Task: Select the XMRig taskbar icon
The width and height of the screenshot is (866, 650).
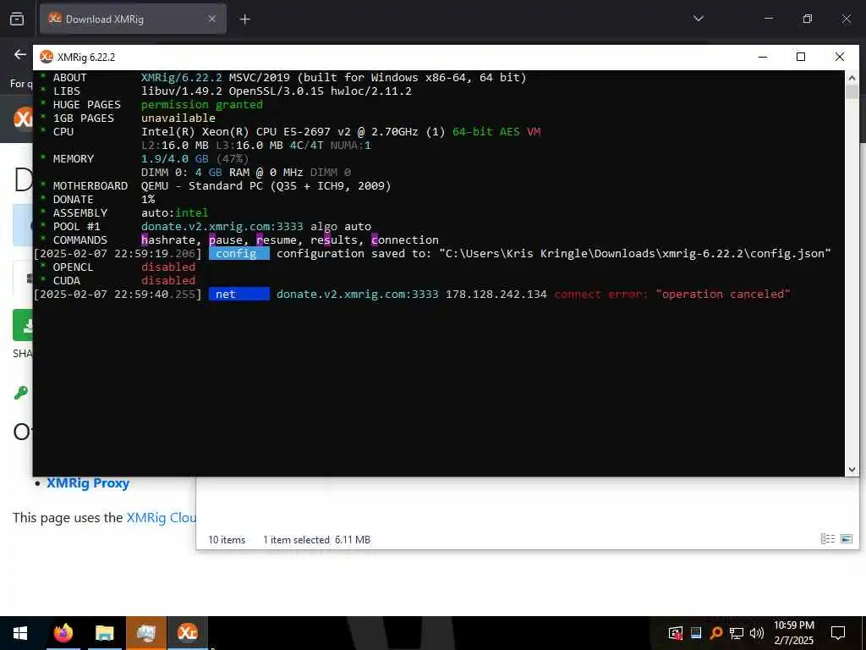Action: pyautogui.click(x=188, y=633)
